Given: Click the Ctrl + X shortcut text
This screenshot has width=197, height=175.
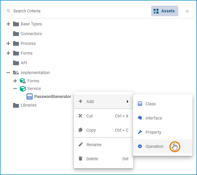Looking at the screenshot, I should (x=122, y=116).
